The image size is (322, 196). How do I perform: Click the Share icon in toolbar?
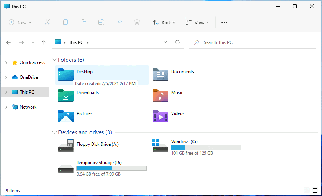point(119,22)
